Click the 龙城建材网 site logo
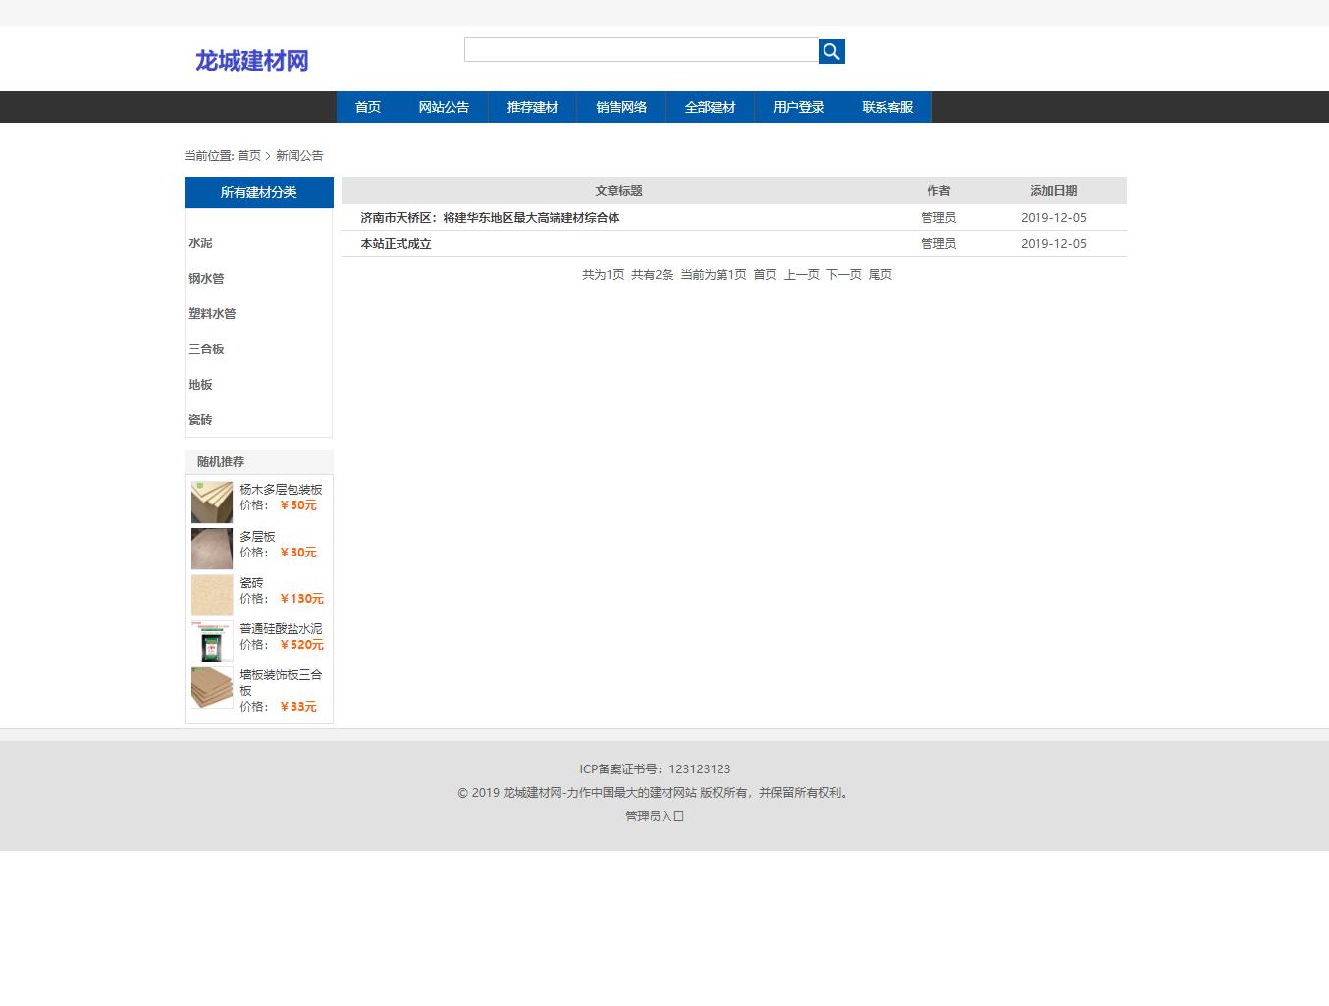 [x=251, y=60]
